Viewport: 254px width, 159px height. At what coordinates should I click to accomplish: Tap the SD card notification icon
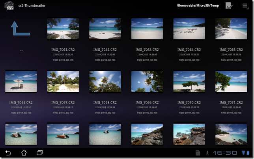pyautogui.click(x=198, y=153)
